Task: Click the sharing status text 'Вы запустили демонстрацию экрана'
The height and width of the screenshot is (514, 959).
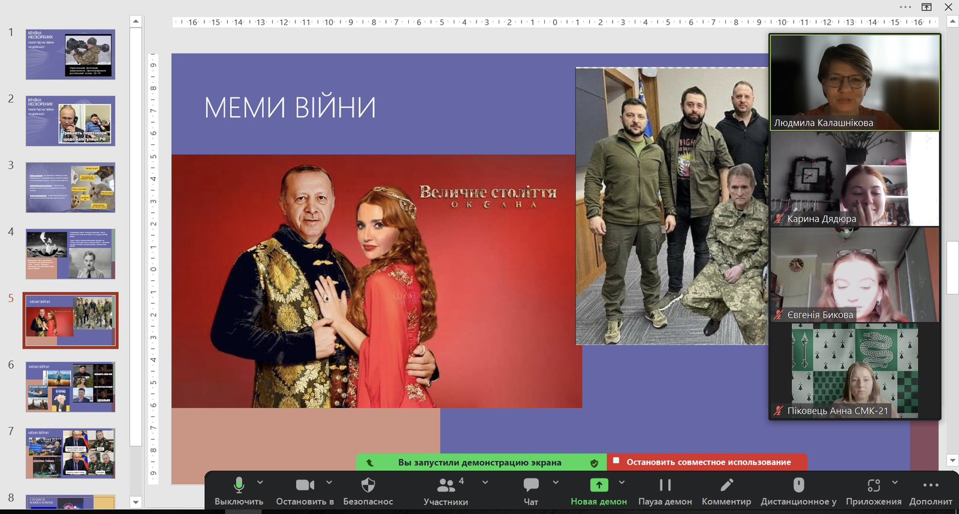Action: click(479, 462)
